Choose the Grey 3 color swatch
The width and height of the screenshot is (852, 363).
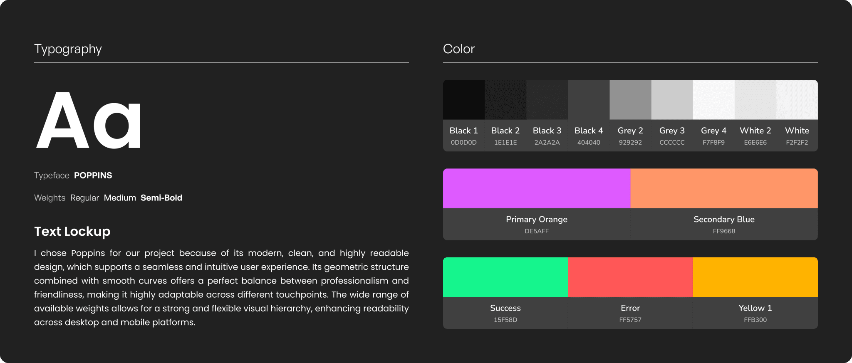coord(672,100)
